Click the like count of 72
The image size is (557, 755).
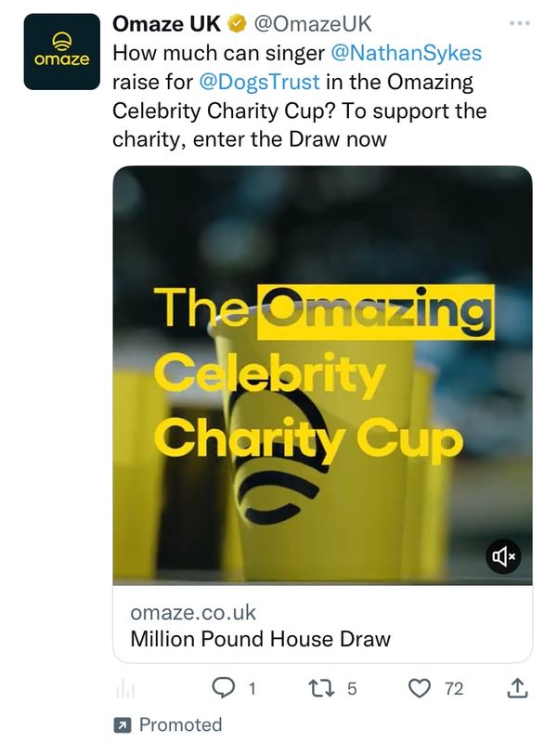(454, 689)
